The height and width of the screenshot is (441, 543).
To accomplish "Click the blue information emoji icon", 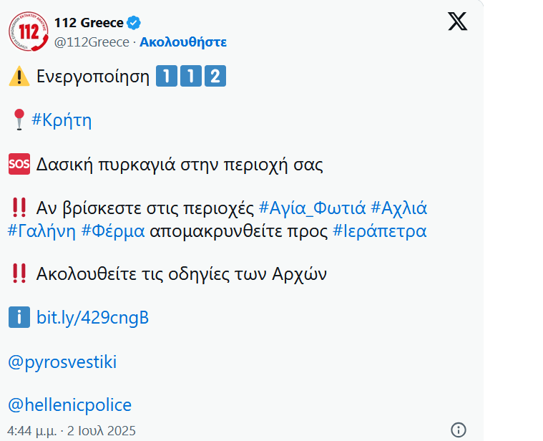I will [x=19, y=317].
